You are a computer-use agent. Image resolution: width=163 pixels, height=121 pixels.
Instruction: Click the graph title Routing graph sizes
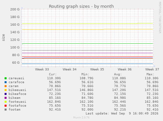(81, 6)
